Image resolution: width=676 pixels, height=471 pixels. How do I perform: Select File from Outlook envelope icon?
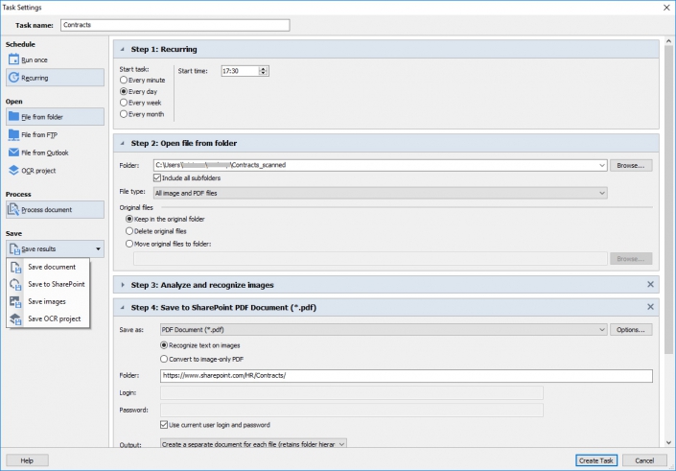coord(13,153)
